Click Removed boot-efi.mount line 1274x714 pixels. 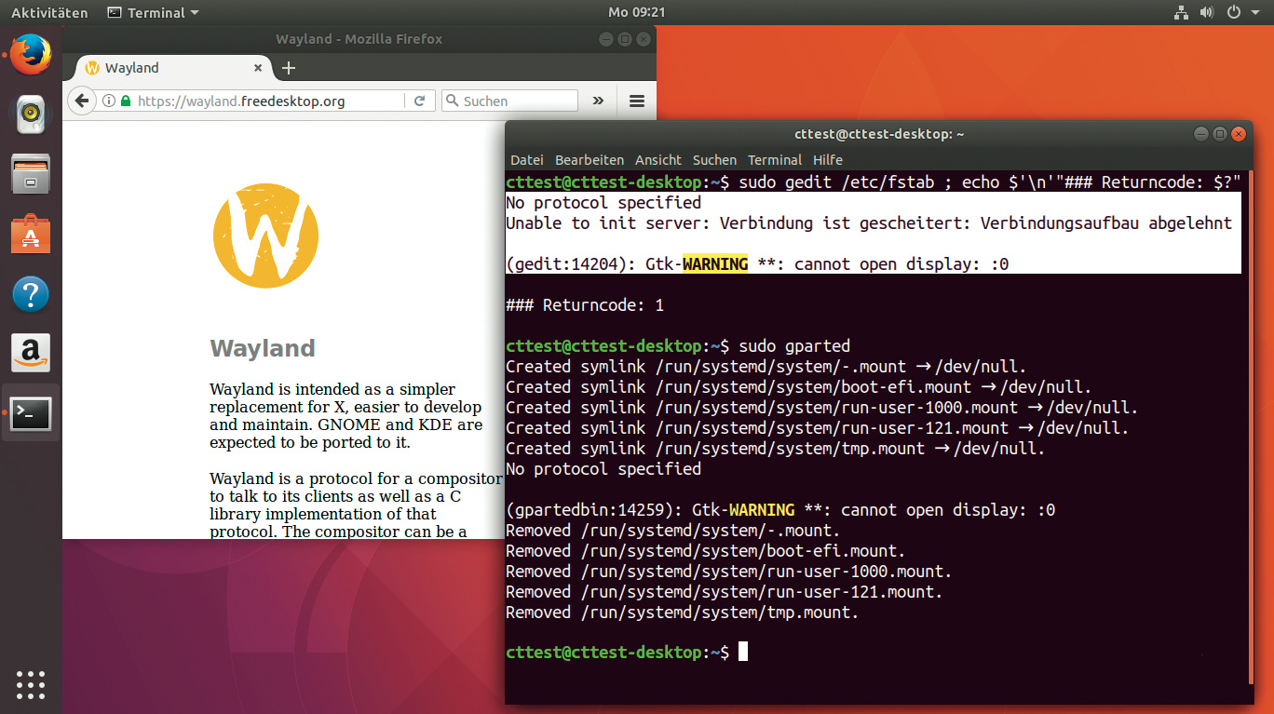tap(706, 551)
